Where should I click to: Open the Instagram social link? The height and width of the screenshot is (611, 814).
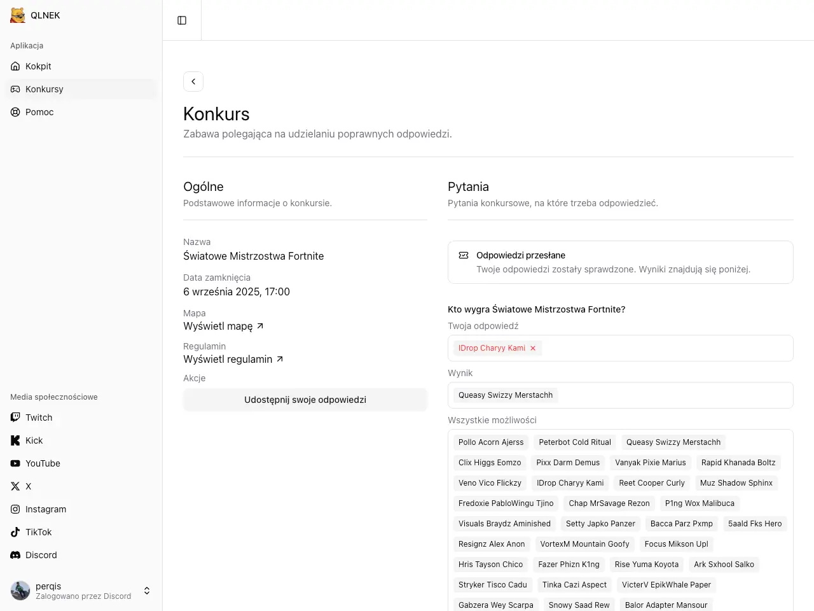(x=45, y=509)
